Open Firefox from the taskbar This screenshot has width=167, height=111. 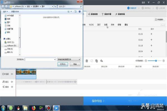[33, 108]
